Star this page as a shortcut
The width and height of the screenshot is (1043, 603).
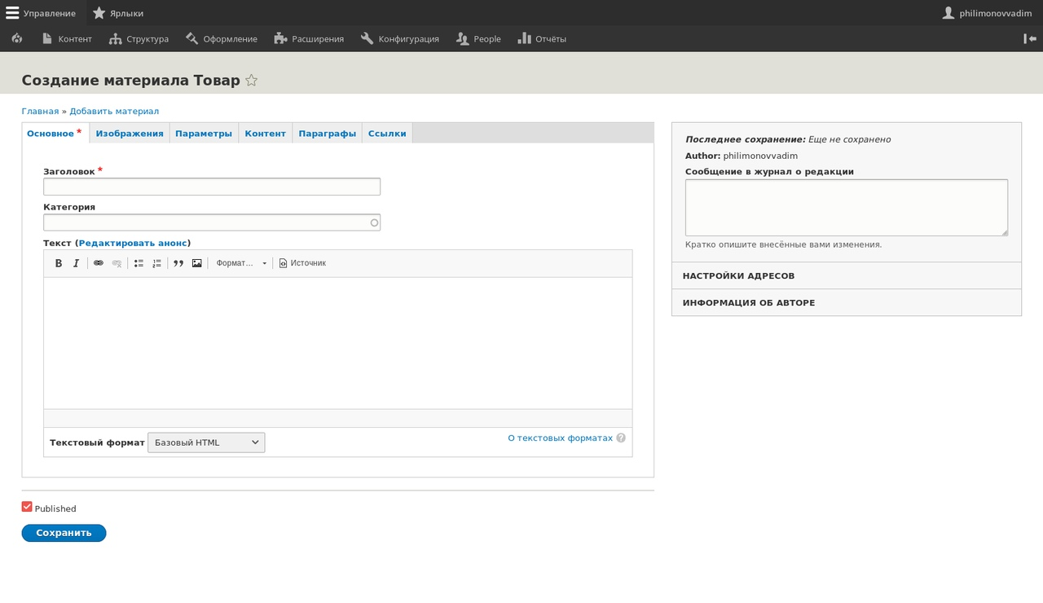coord(252,81)
